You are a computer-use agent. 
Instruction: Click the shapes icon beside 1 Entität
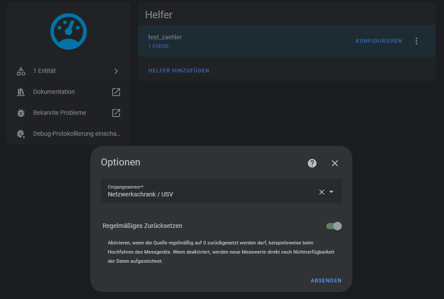(x=21, y=71)
